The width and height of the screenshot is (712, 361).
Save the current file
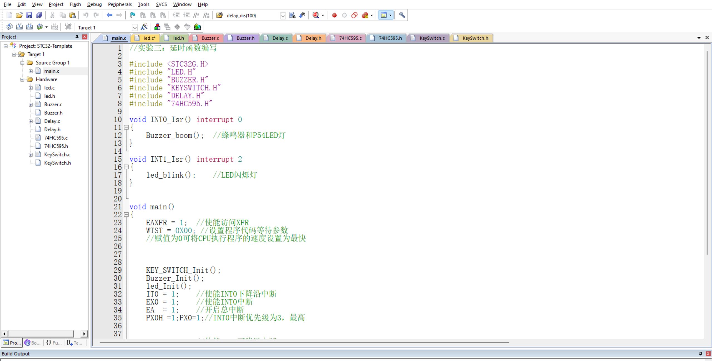pyautogui.click(x=29, y=15)
